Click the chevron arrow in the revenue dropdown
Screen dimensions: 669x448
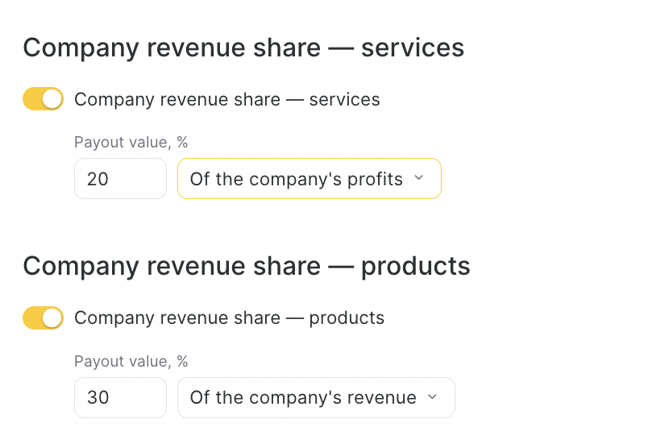pos(432,397)
